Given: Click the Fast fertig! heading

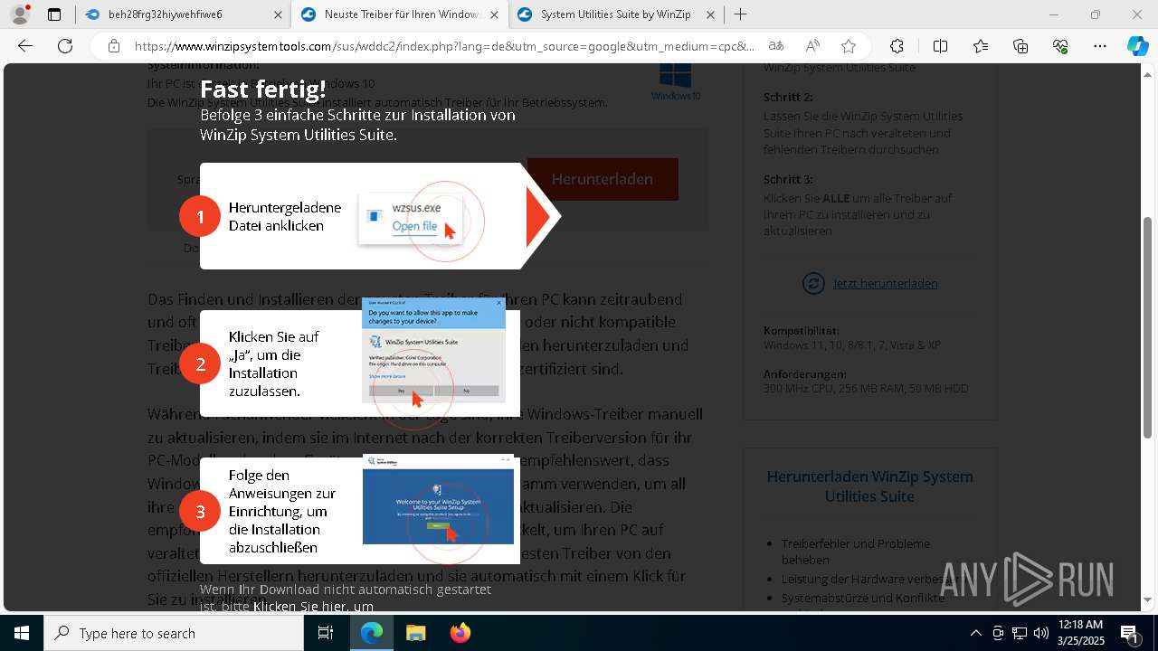Looking at the screenshot, I should 262,90.
